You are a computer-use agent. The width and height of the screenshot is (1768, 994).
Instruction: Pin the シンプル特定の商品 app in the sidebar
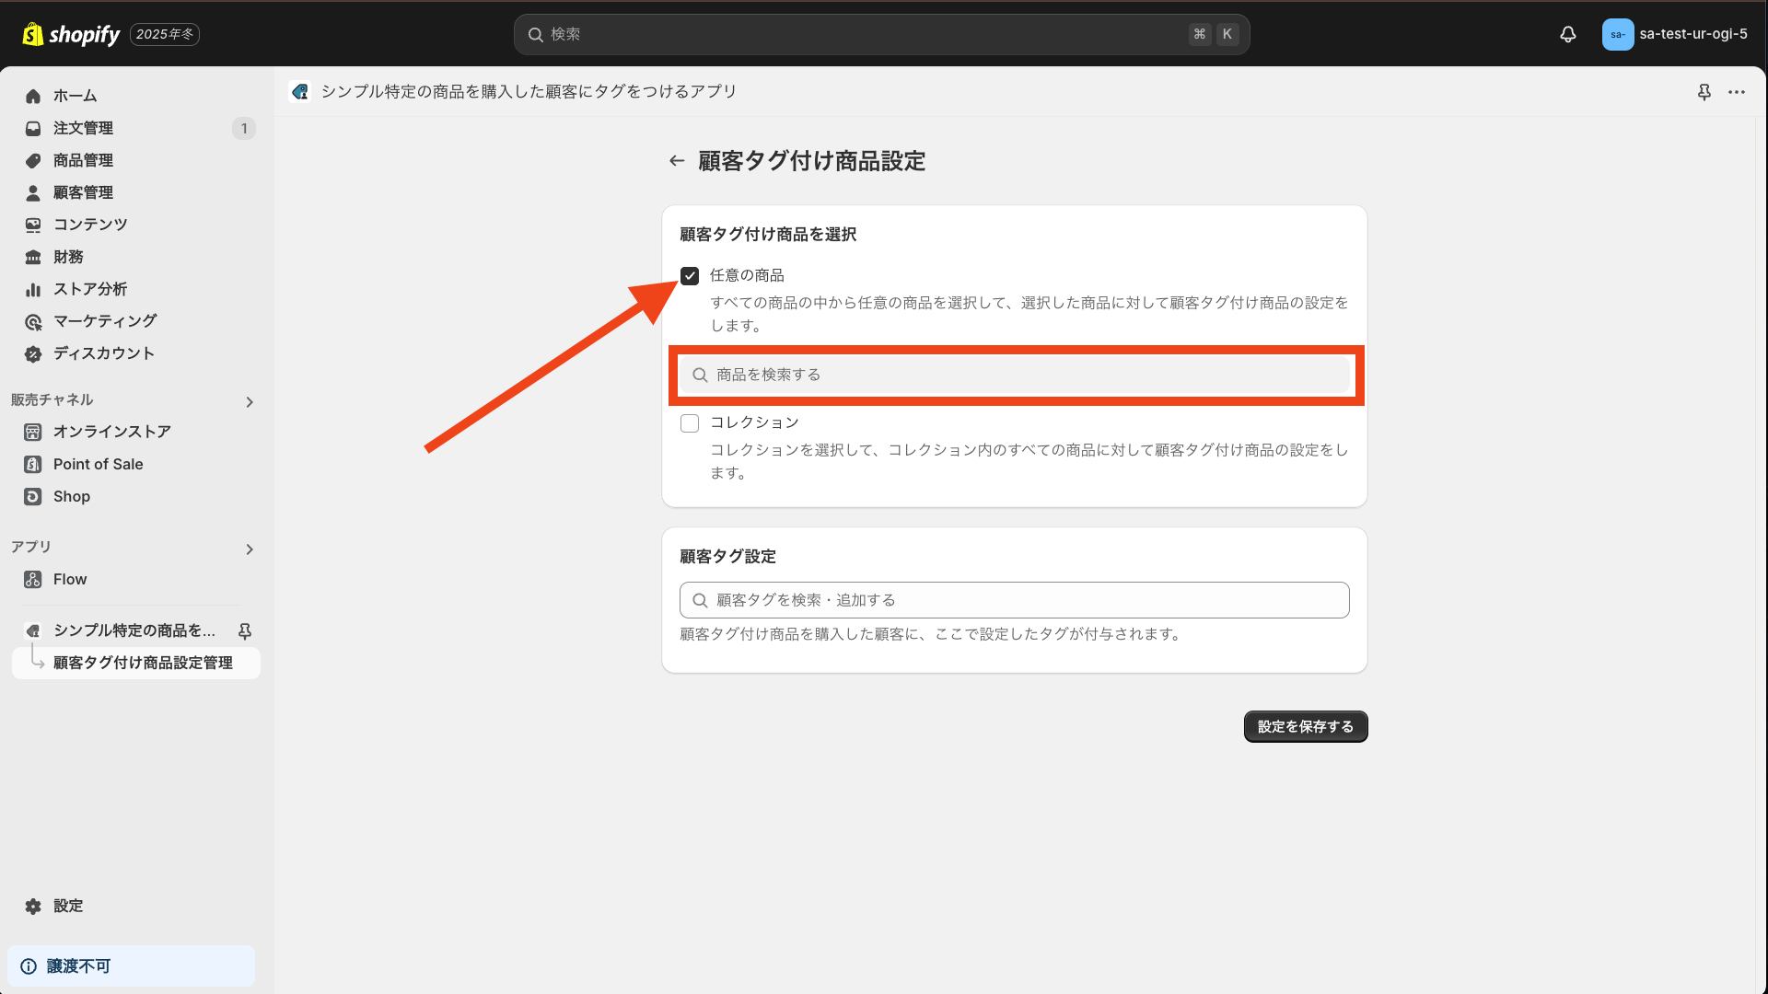tap(244, 631)
